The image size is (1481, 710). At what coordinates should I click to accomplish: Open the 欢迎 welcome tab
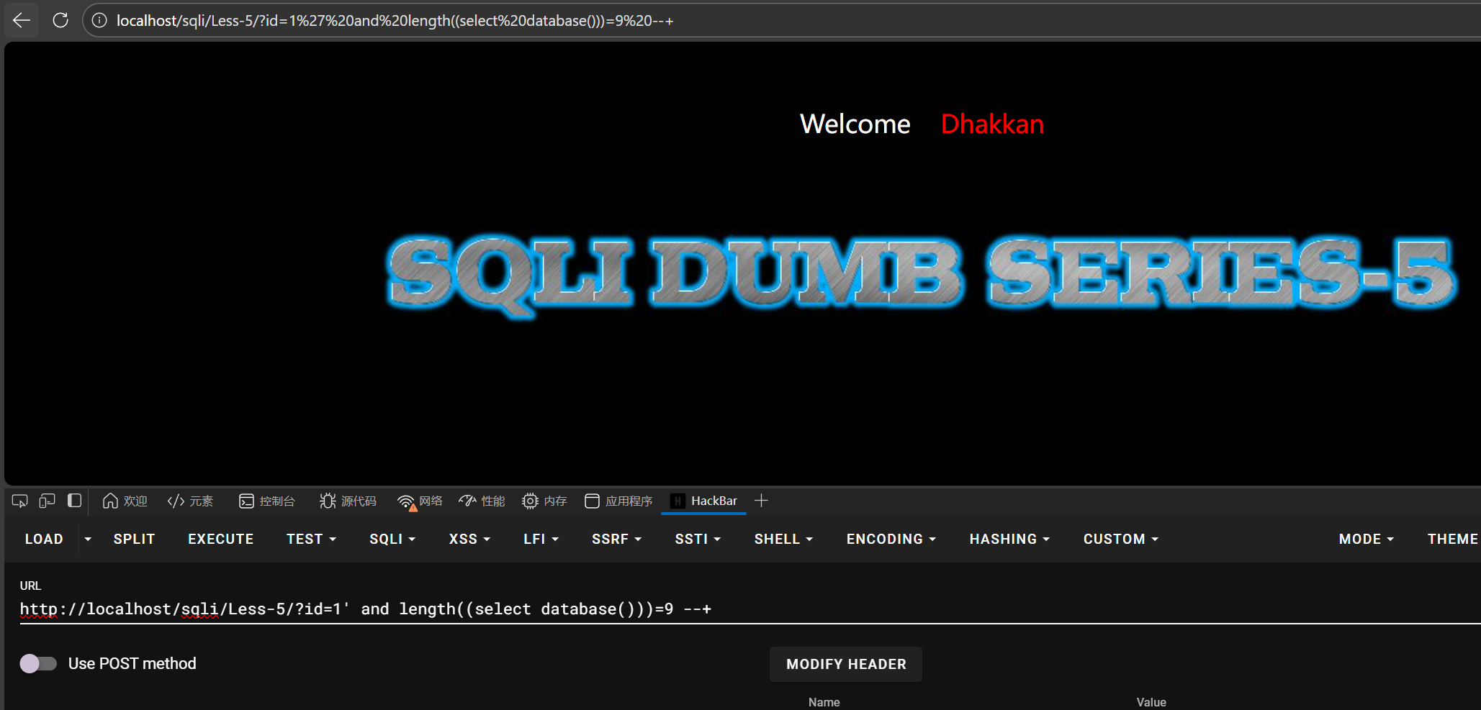point(125,501)
